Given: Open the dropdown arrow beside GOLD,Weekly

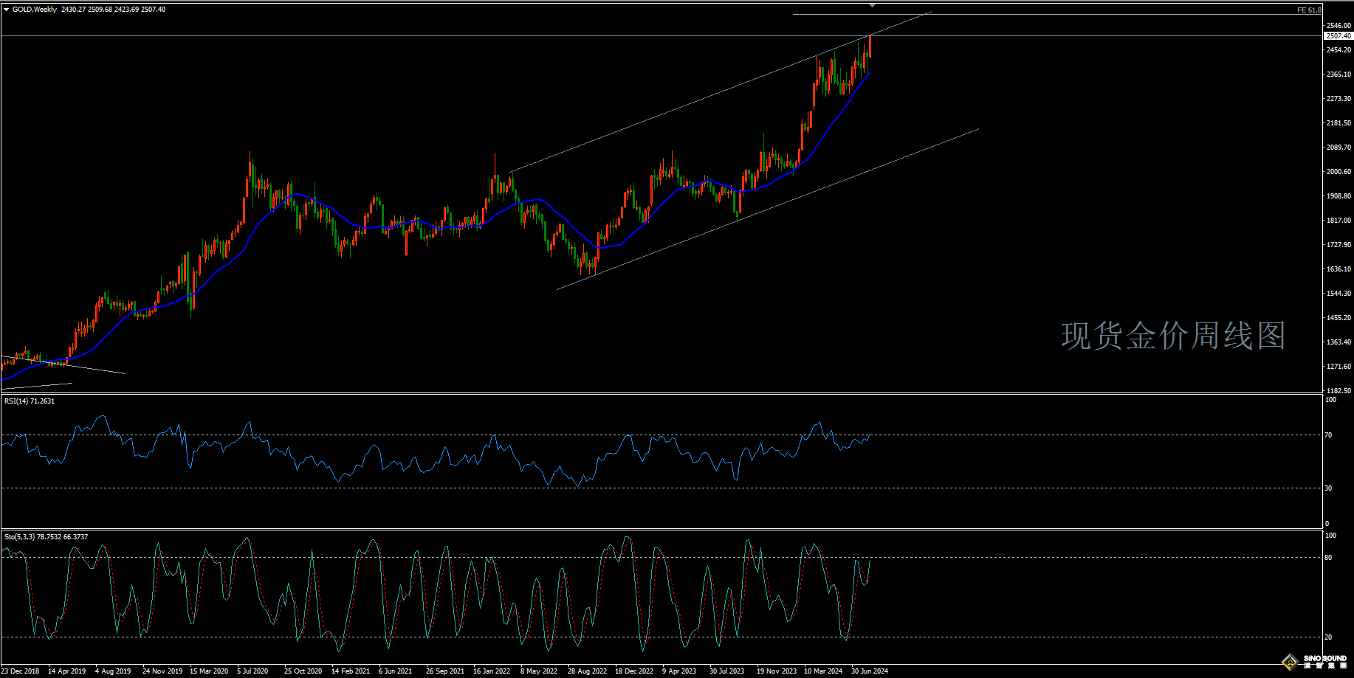Looking at the screenshot, I should point(7,10).
